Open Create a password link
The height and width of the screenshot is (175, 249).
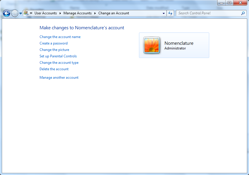click(x=54, y=43)
